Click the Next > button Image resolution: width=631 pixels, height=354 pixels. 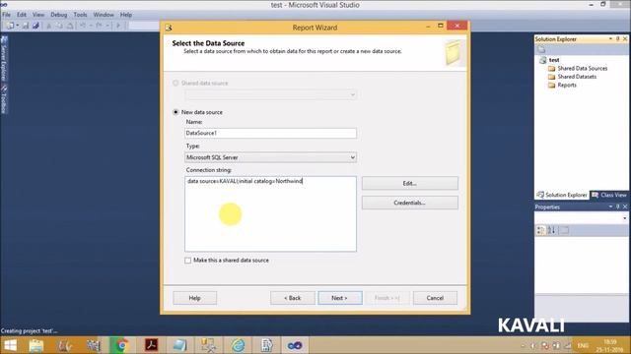pos(340,298)
